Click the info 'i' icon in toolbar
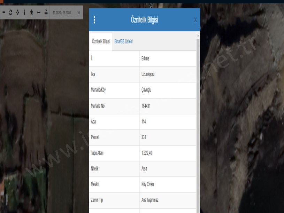 click(27, 12)
